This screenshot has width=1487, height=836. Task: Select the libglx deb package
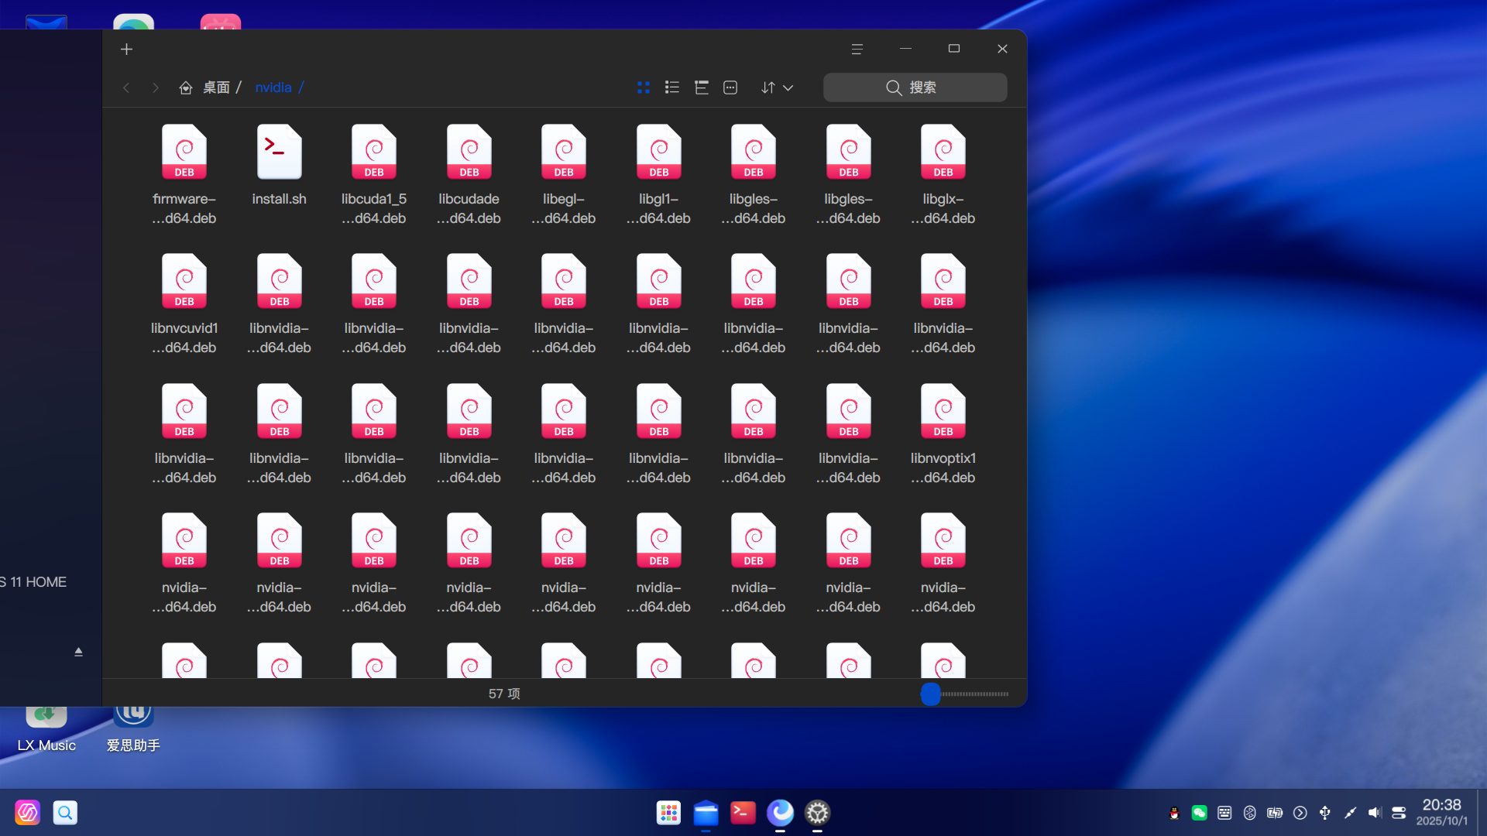click(943, 175)
